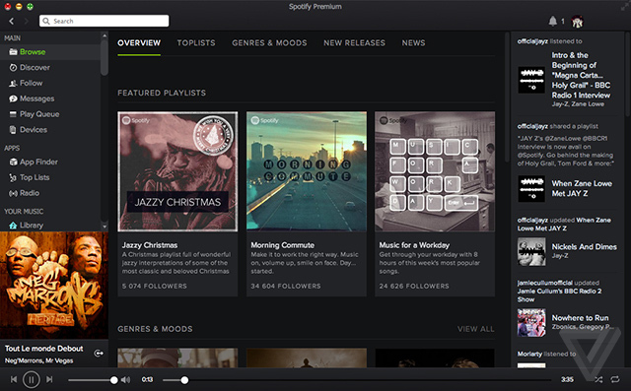Mute using the speaker icon
The image size is (631, 391).
click(125, 379)
